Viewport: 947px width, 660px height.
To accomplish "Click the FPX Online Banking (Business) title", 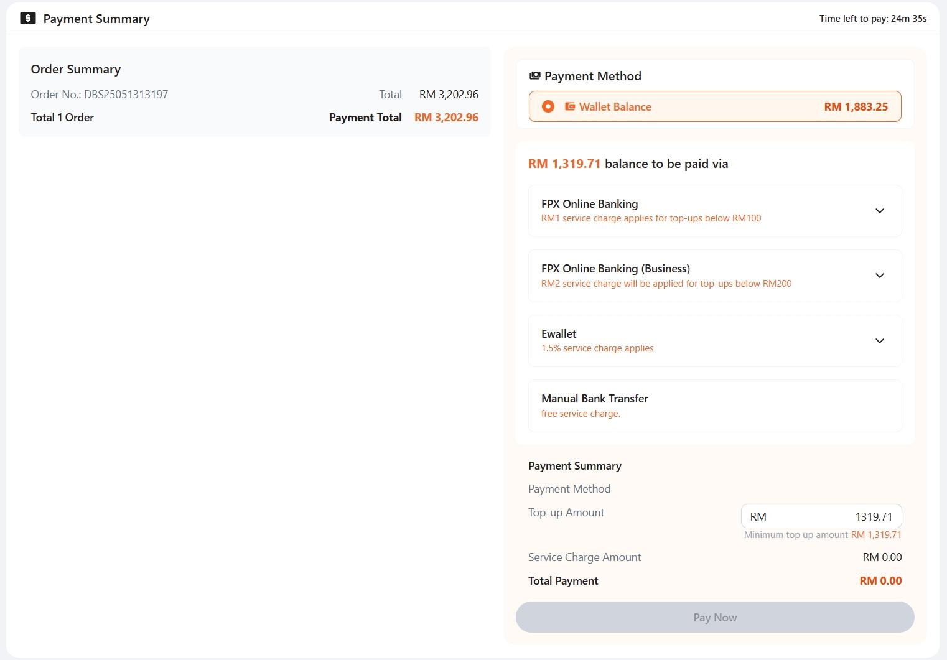I will click(615, 269).
